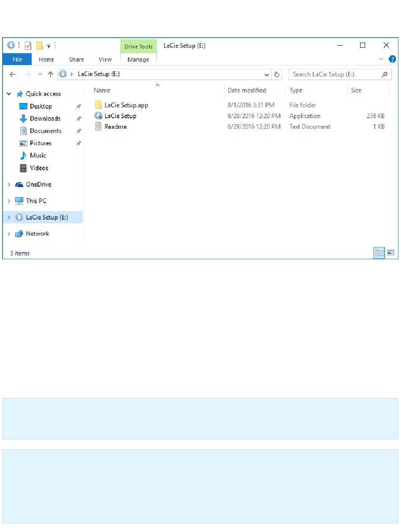Image resolution: width=401 pixels, height=532 pixels.
Task: Go back with the Back arrow
Action: pyautogui.click(x=13, y=74)
